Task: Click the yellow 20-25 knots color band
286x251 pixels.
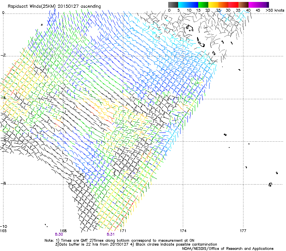Action: tap(213, 5)
